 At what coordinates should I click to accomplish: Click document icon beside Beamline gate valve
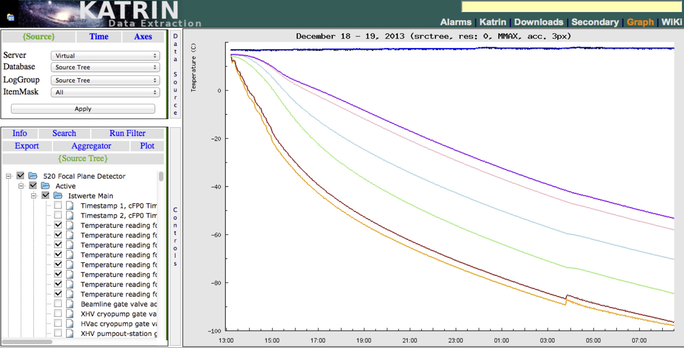click(70, 304)
